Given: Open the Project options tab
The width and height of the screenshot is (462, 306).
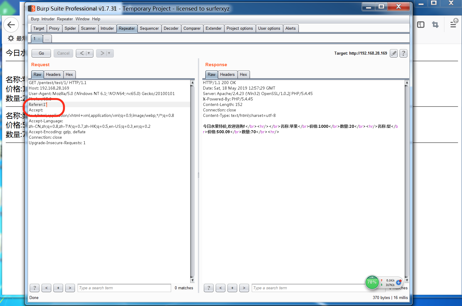Looking at the screenshot, I should click(240, 28).
